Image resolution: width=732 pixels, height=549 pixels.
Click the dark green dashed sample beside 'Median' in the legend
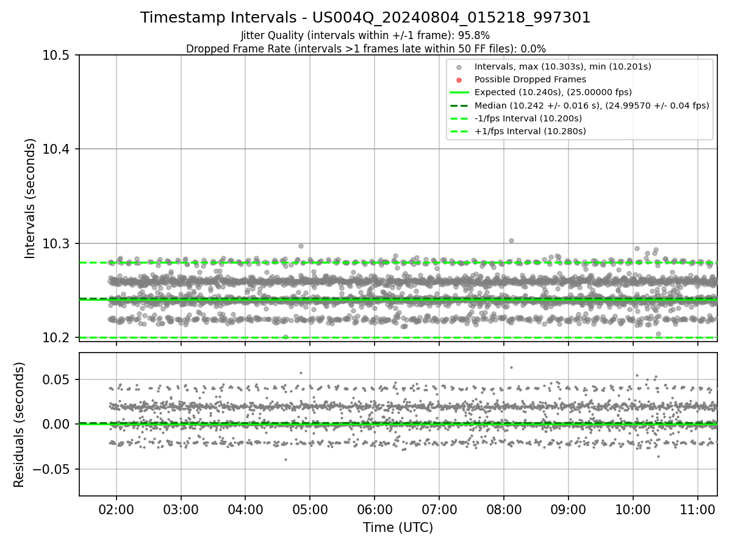tap(459, 106)
